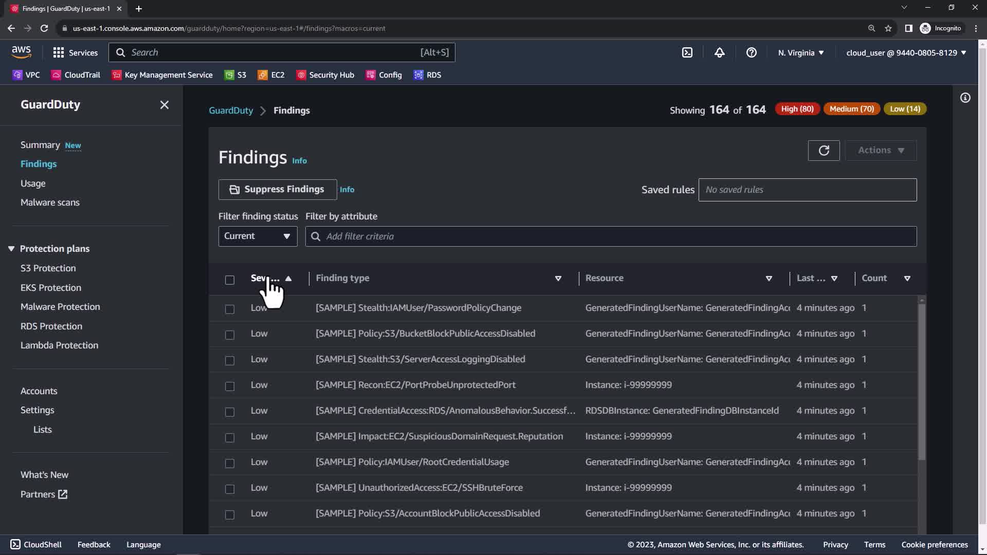Screen dimensions: 987x555
Task: Open the Usage page in the sidebar
Action: point(33,183)
